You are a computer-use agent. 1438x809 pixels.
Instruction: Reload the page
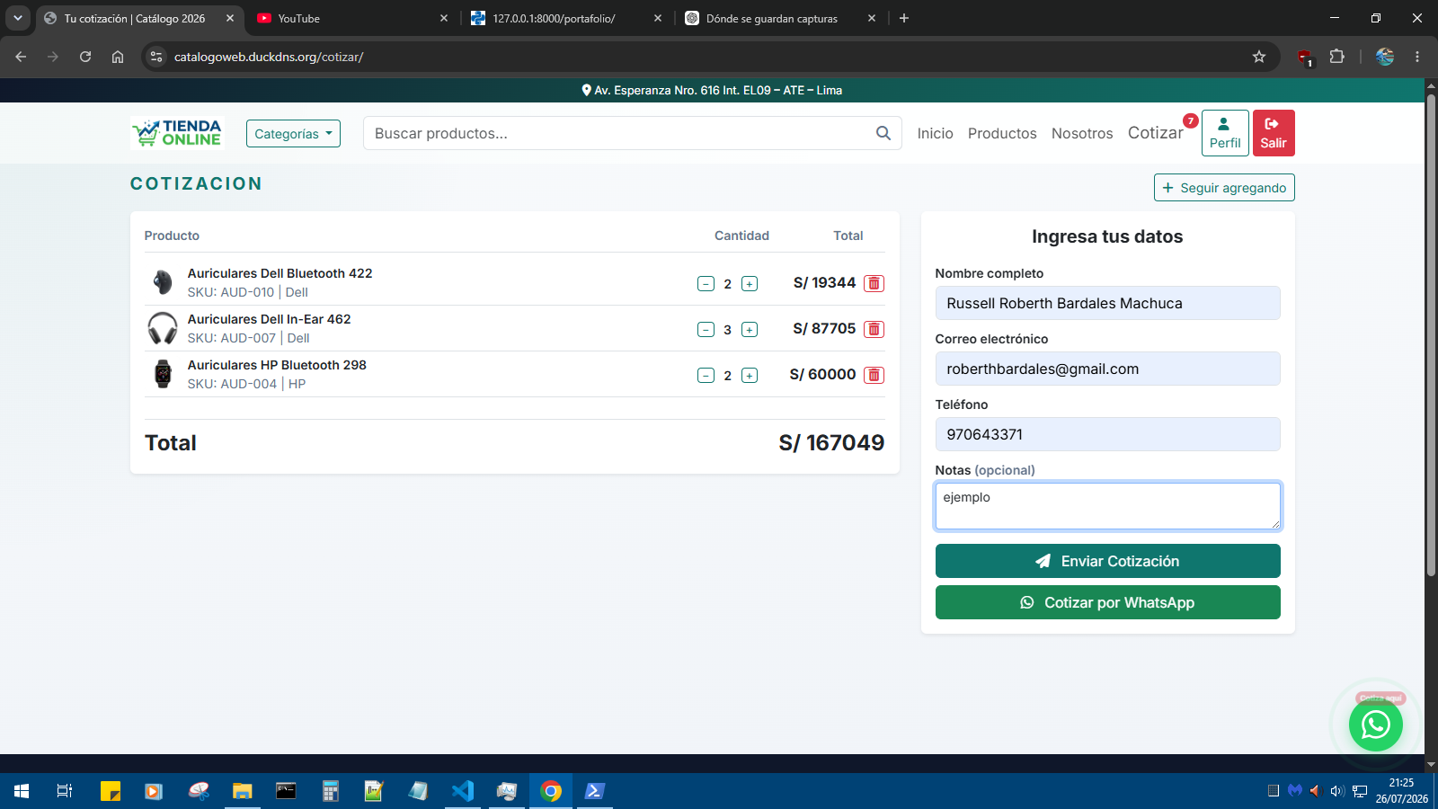pyautogui.click(x=85, y=57)
